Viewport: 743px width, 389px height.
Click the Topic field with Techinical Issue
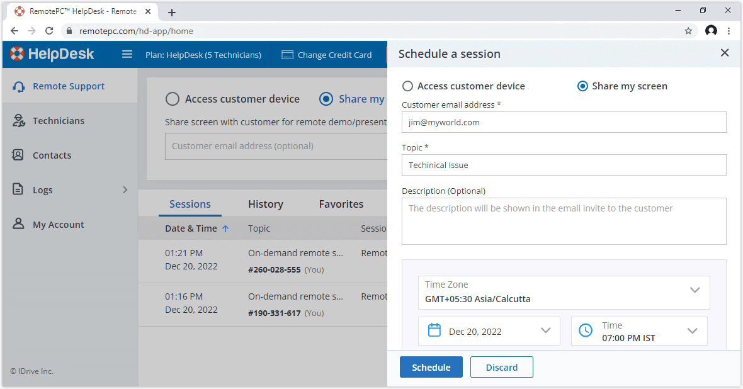[564, 165]
